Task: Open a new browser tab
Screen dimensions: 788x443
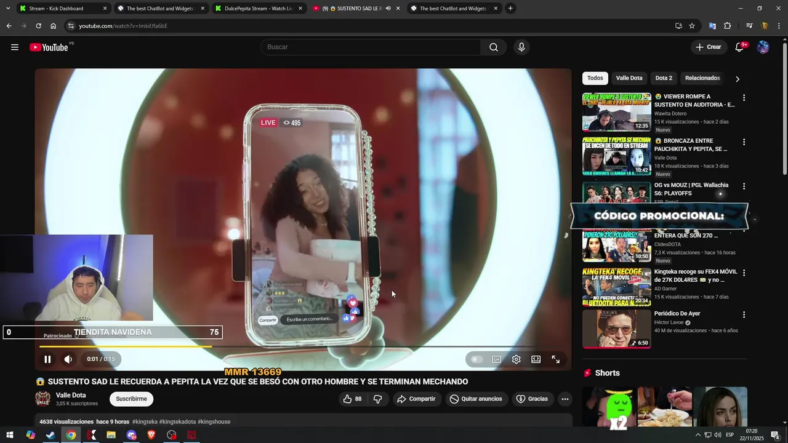Action: click(510, 9)
